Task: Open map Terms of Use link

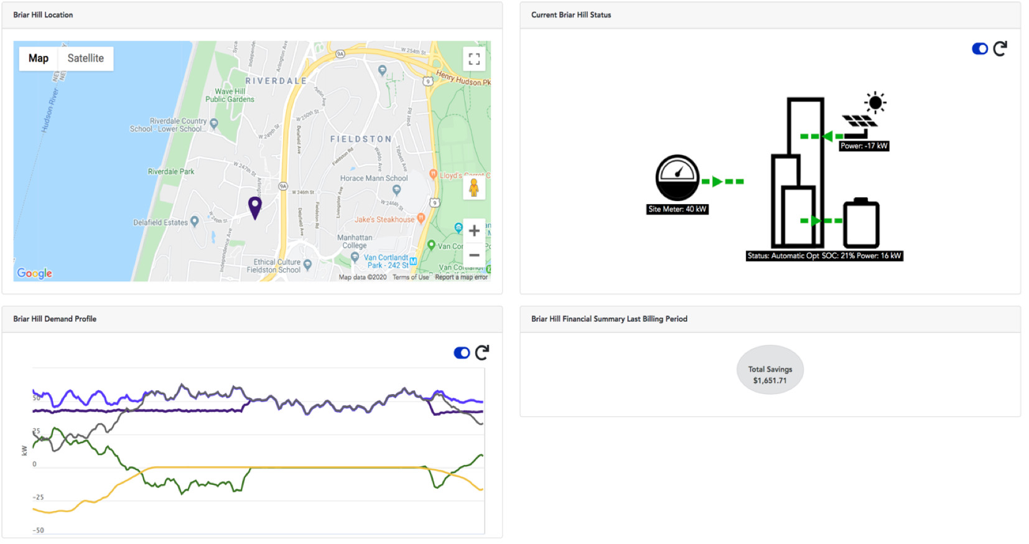Action: 411,278
